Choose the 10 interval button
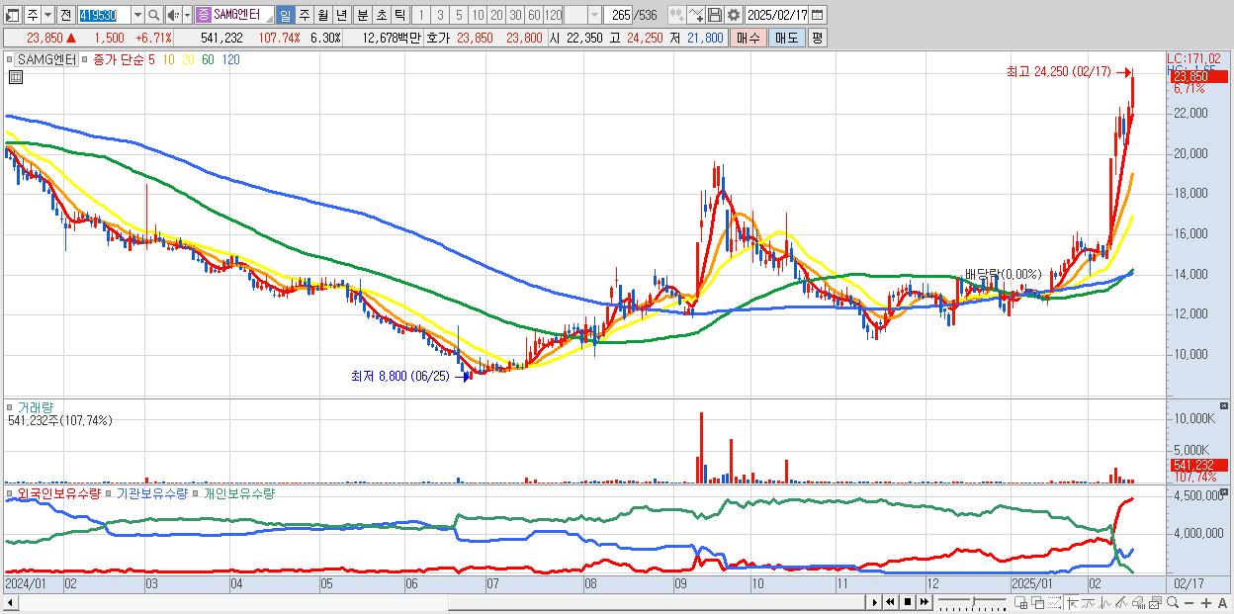This screenshot has height=614, width=1234. pyautogui.click(x=478, y=15)
